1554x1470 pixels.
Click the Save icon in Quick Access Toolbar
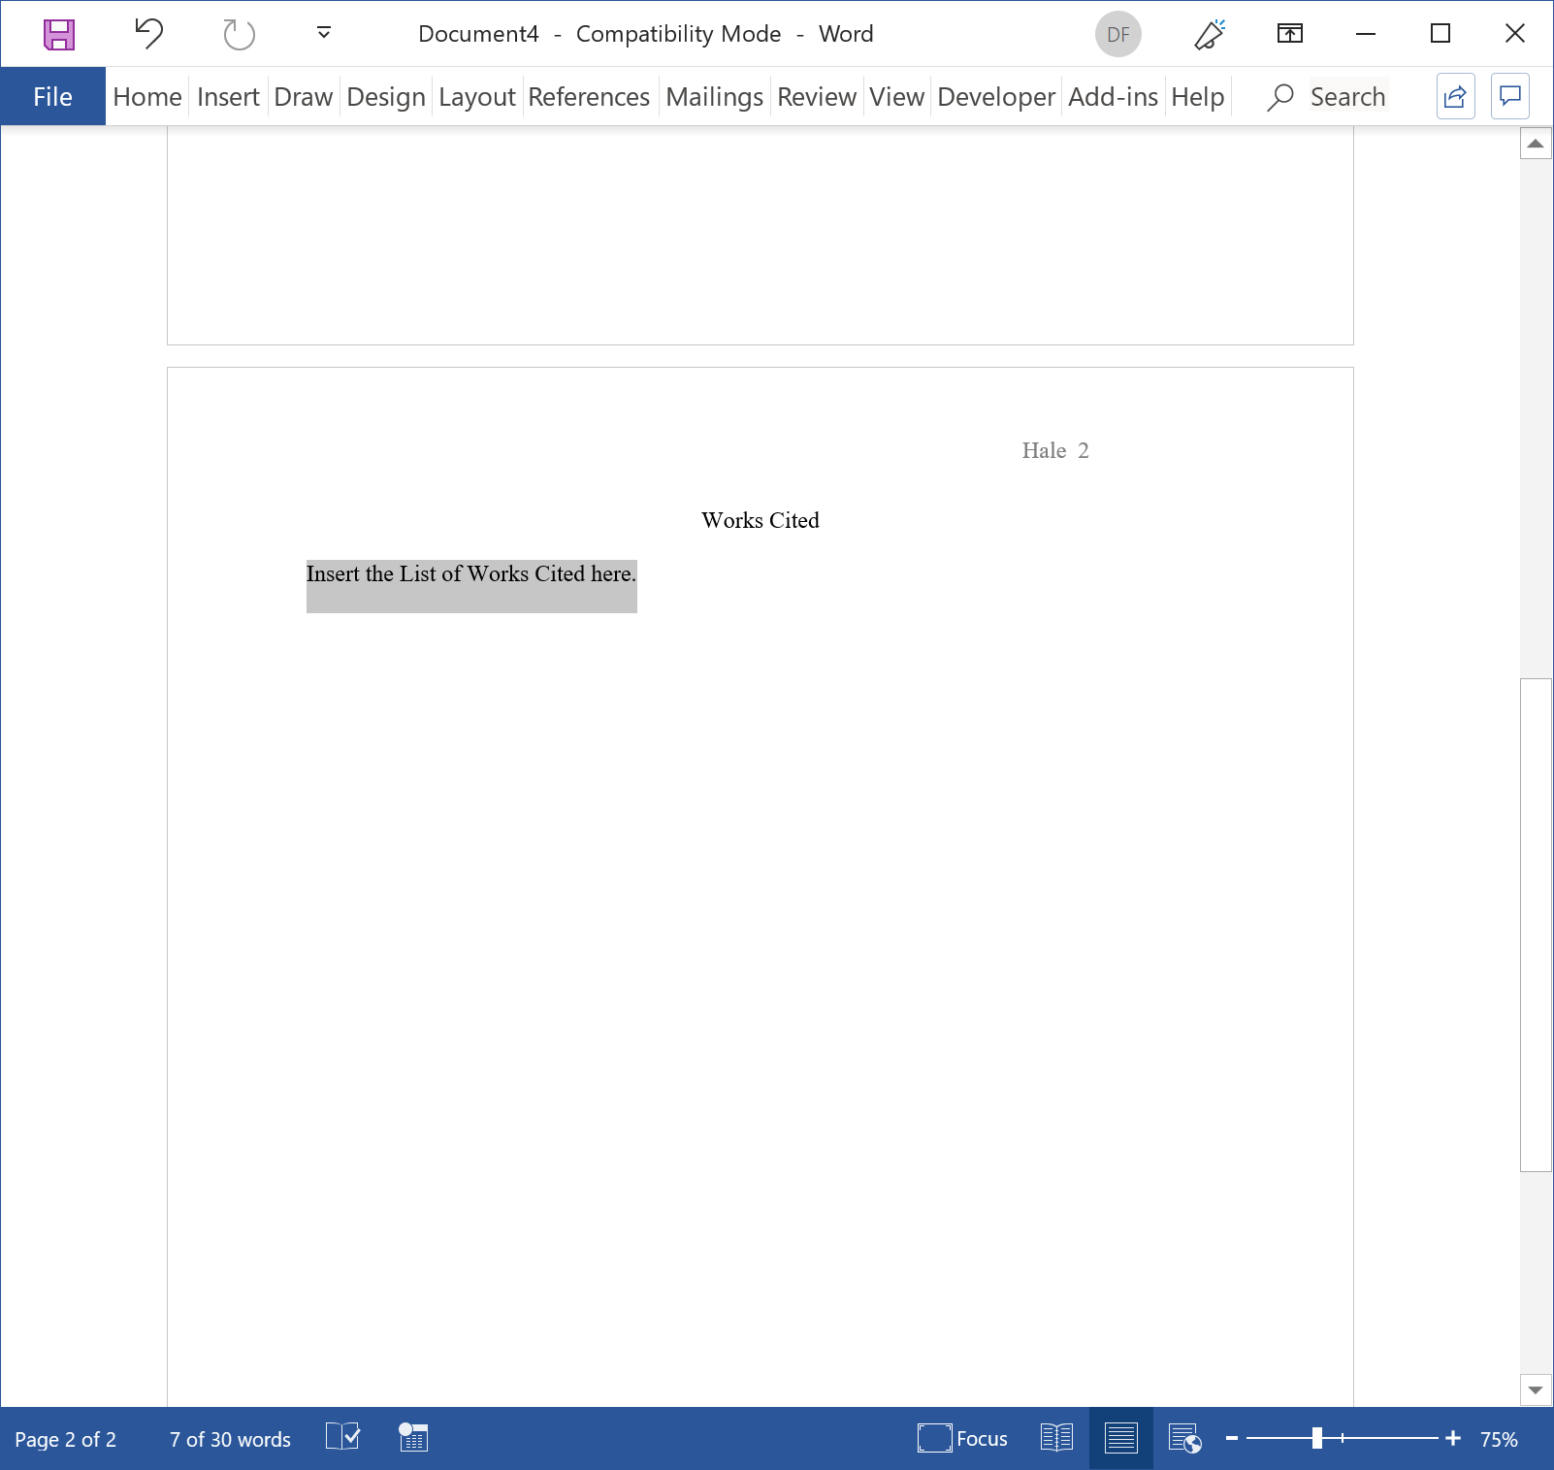pyautogui.click(x=60, y=34)
